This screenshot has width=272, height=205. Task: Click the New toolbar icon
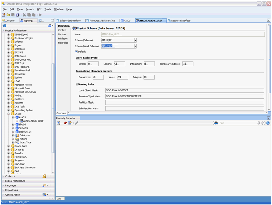(4, 15)
